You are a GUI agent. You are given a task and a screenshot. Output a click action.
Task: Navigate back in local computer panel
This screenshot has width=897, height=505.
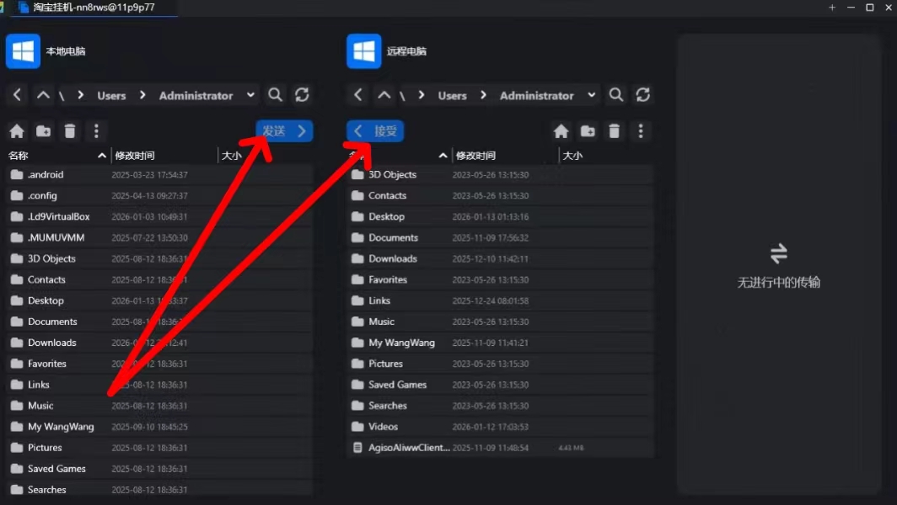pos(18,95)
